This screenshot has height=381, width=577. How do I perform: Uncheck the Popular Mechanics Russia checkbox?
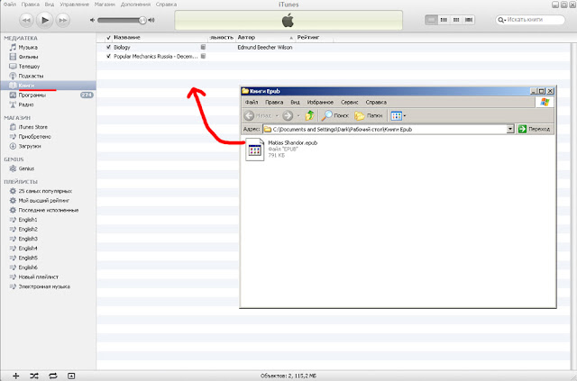[108, 56]
